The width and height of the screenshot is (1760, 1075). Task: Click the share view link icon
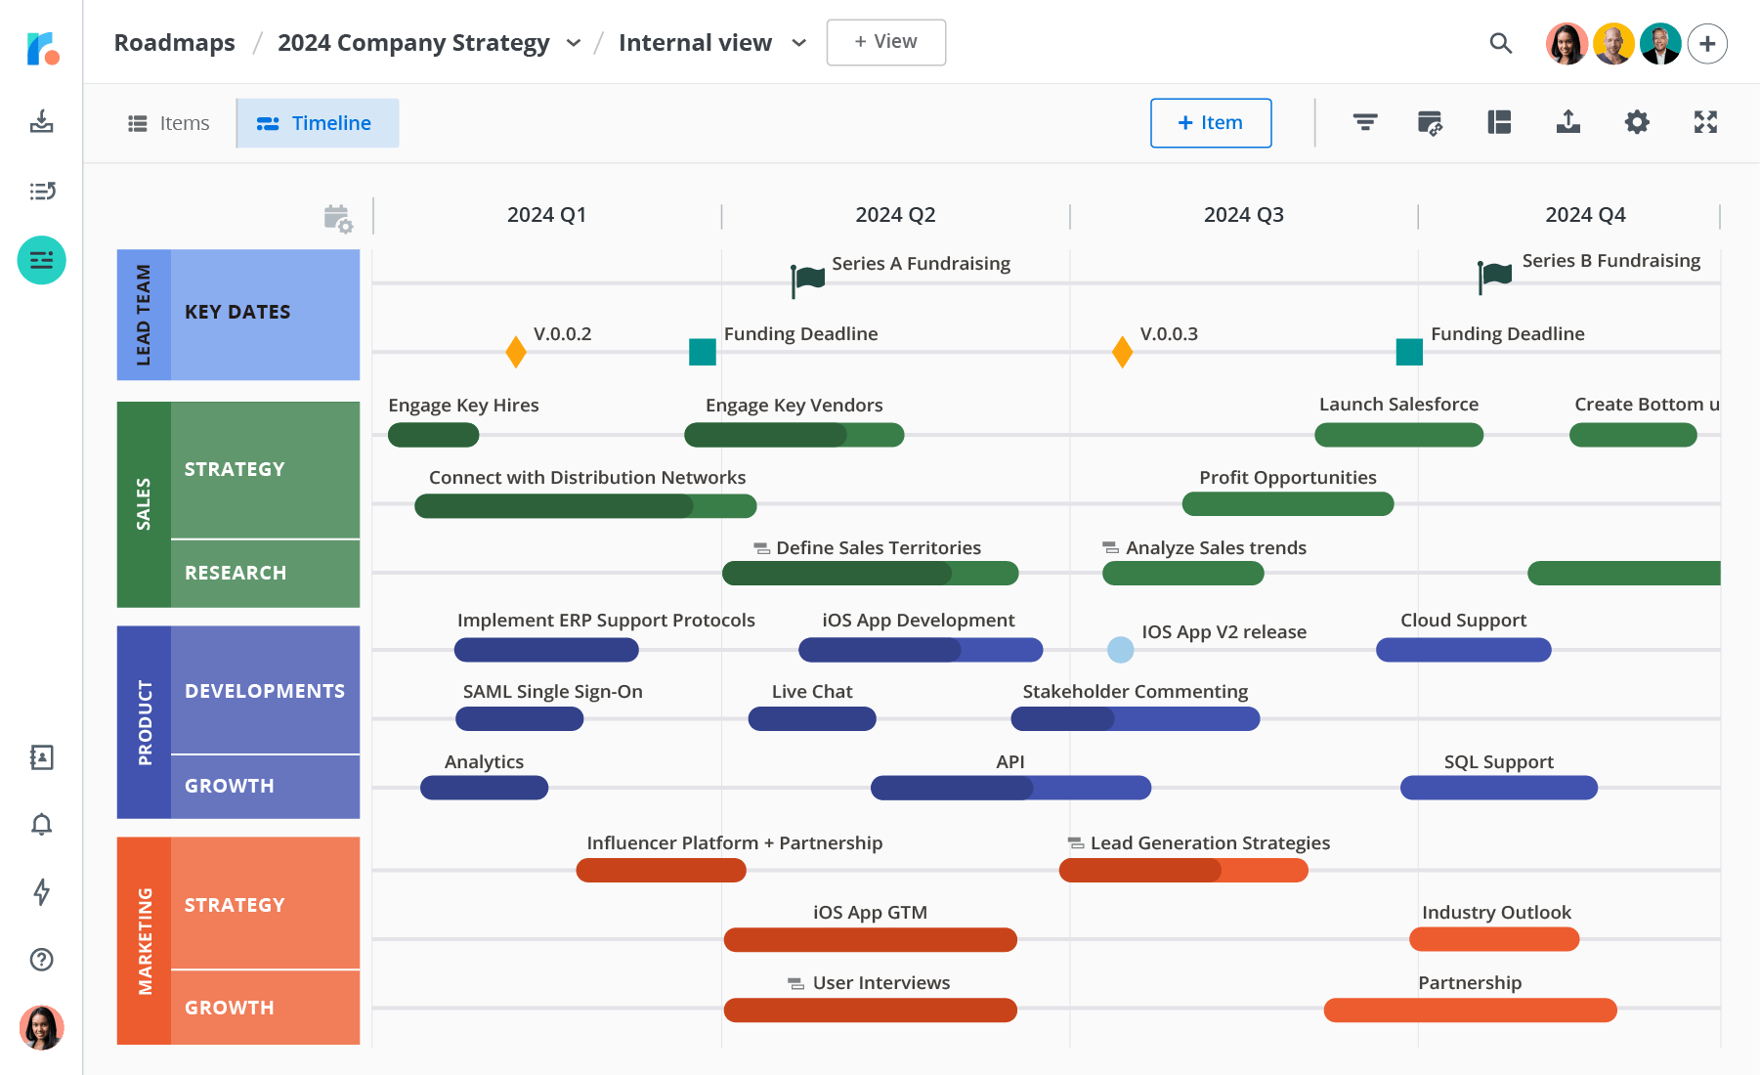tap(1430, 122)
